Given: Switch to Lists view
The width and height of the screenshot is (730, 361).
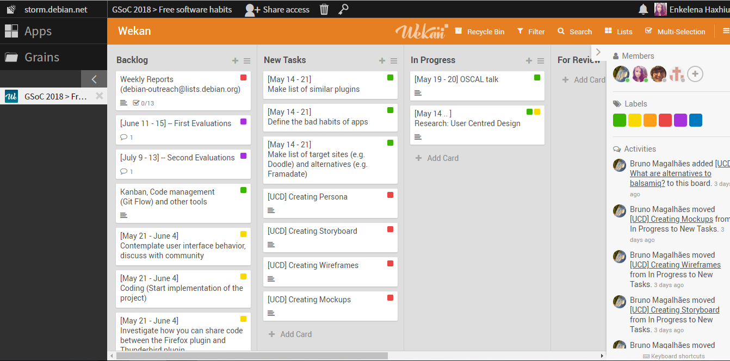Looking at the screenshot, I should [x=618, y=32].
